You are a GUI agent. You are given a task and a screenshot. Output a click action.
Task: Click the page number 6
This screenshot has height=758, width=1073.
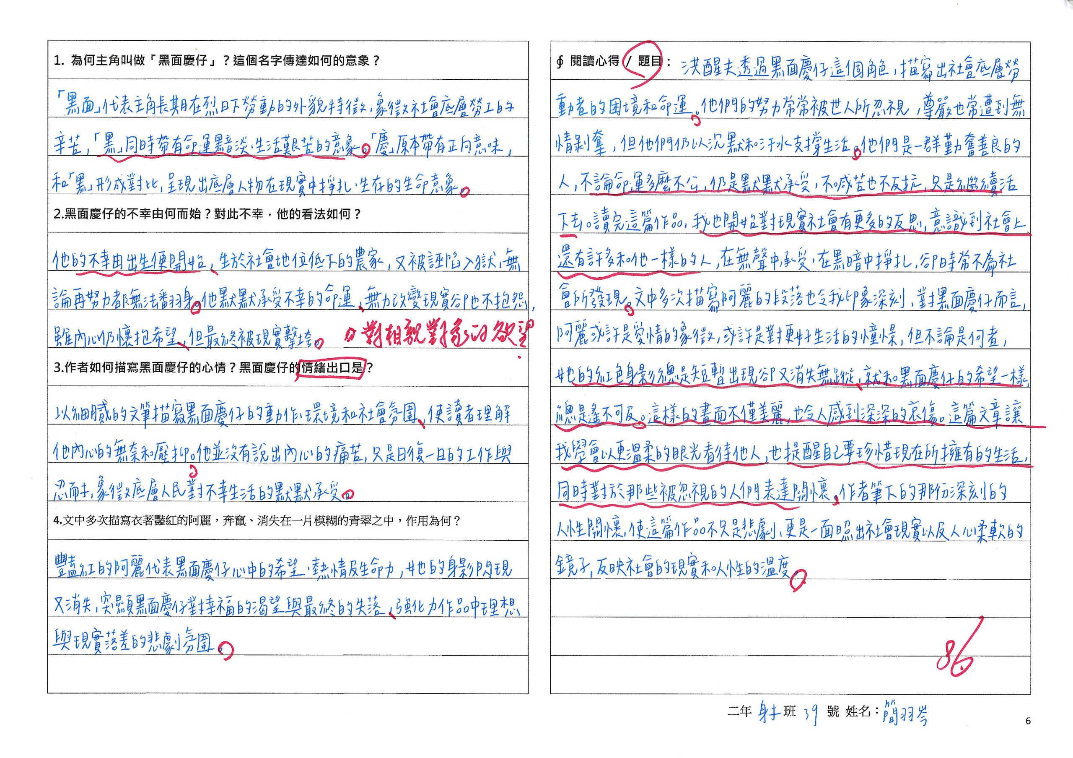1028,721
